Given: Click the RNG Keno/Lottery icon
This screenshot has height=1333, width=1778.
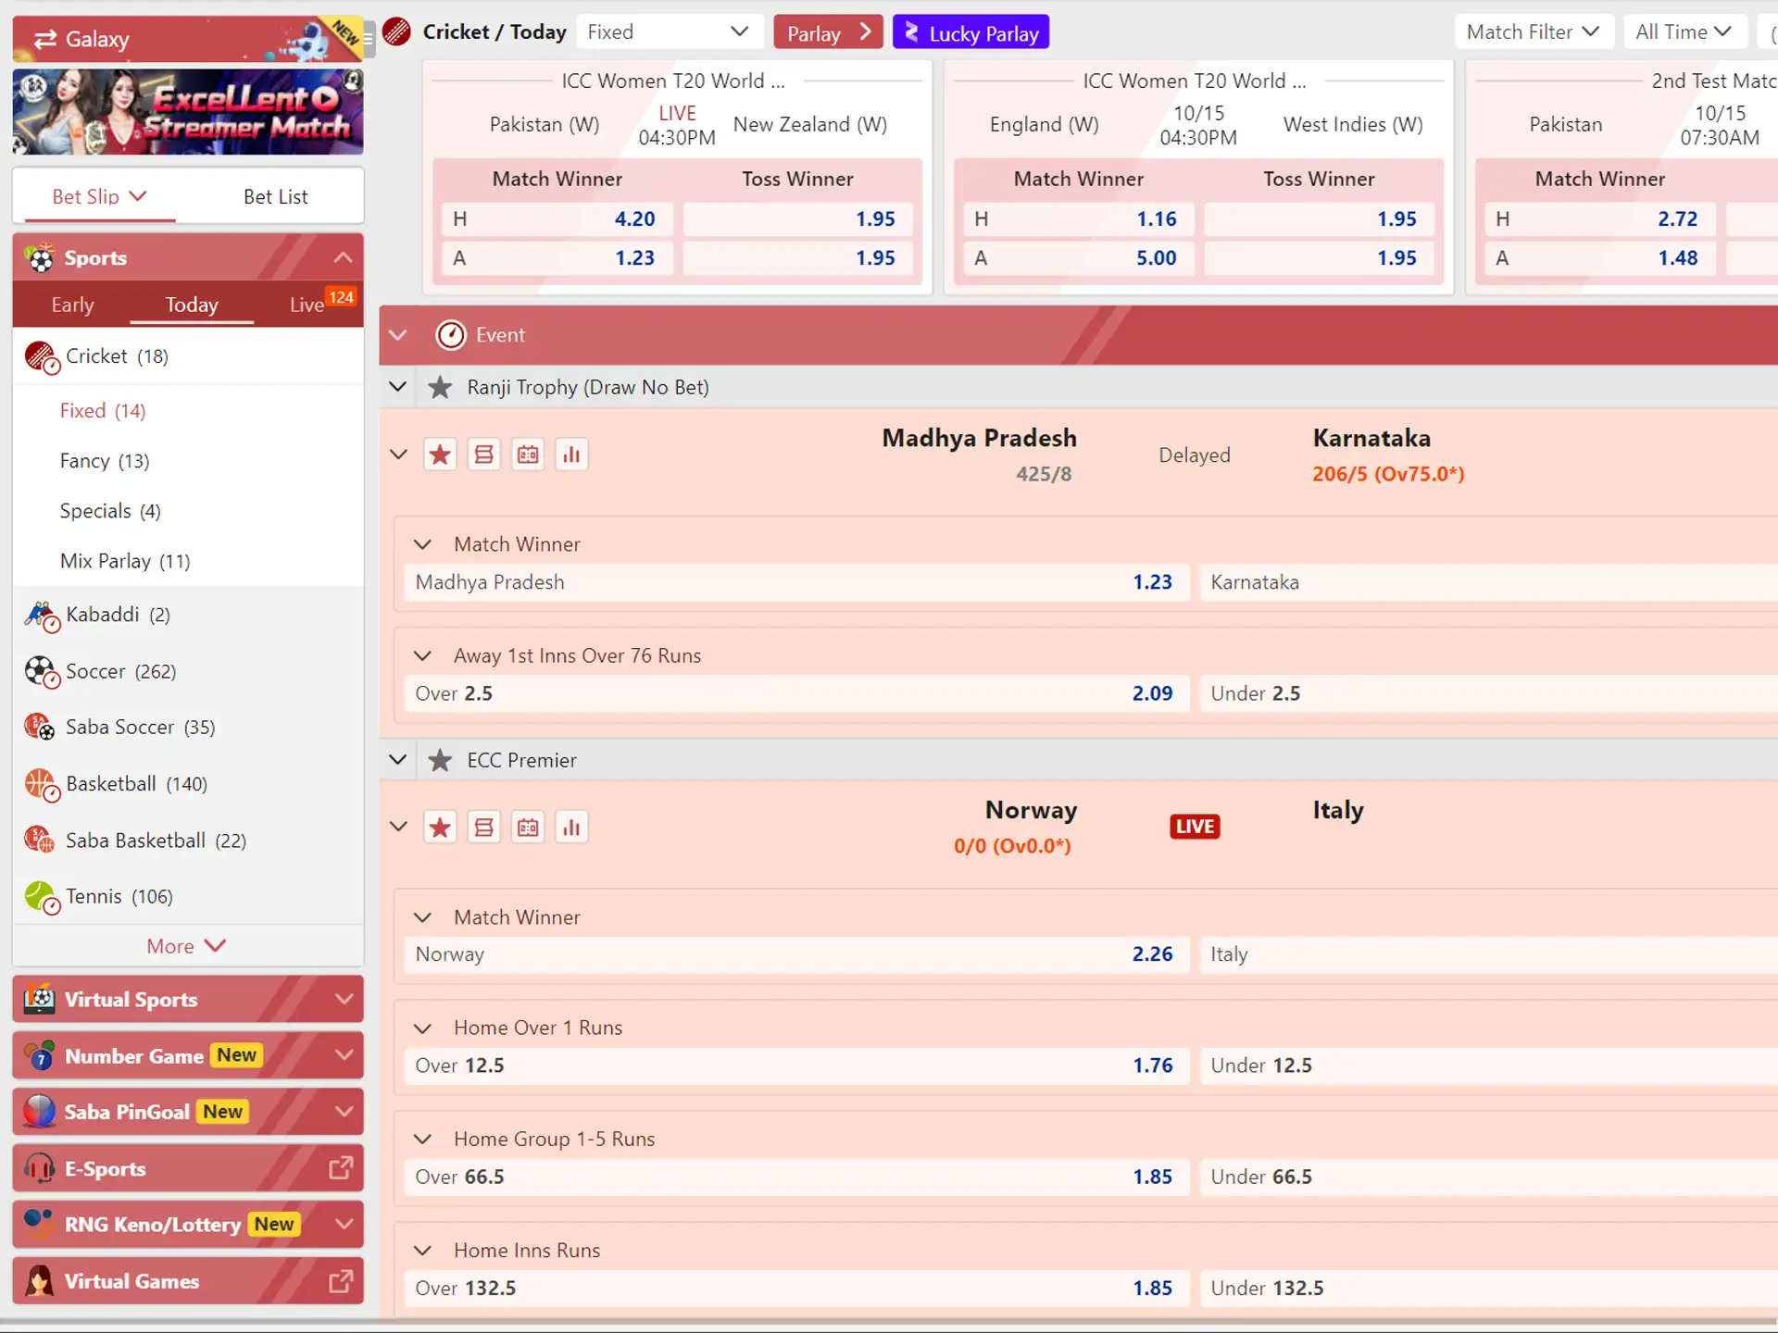Looking at the screenshot, I should click(x=39, y=1225).
